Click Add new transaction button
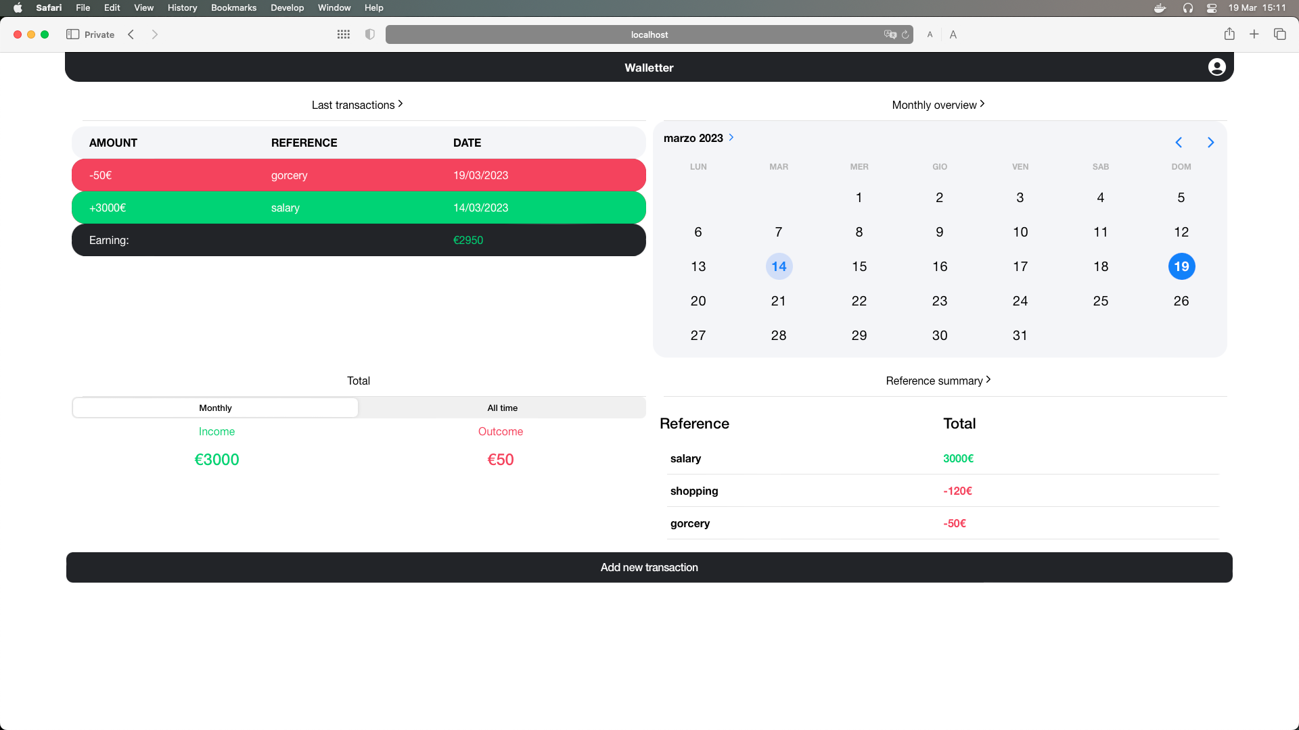 649,567
